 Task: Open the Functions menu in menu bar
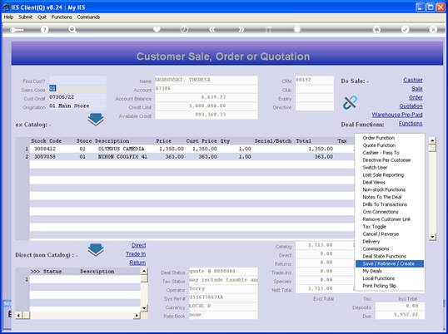click(62, 17)
